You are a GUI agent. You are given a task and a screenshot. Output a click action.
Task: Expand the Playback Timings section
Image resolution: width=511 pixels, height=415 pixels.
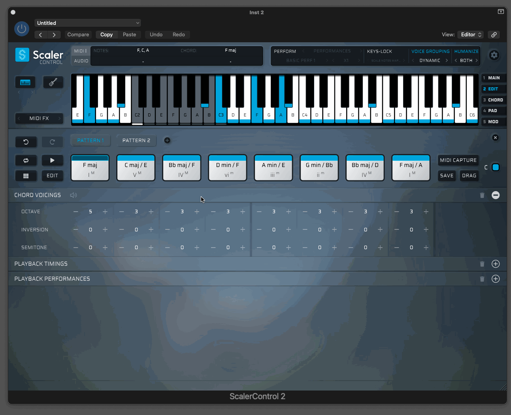496,264
